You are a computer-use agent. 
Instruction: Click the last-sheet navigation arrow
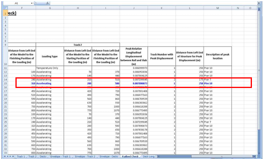pos(12,157)
